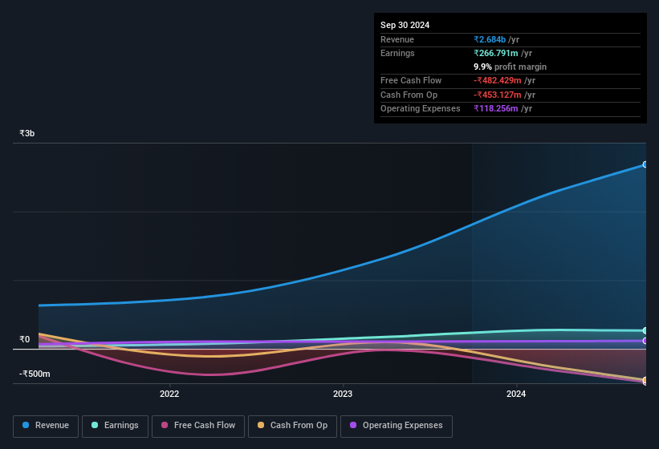Click the 2024 x-axis label
The width and height of the screenshot is (659, 449).
(516, 394)
